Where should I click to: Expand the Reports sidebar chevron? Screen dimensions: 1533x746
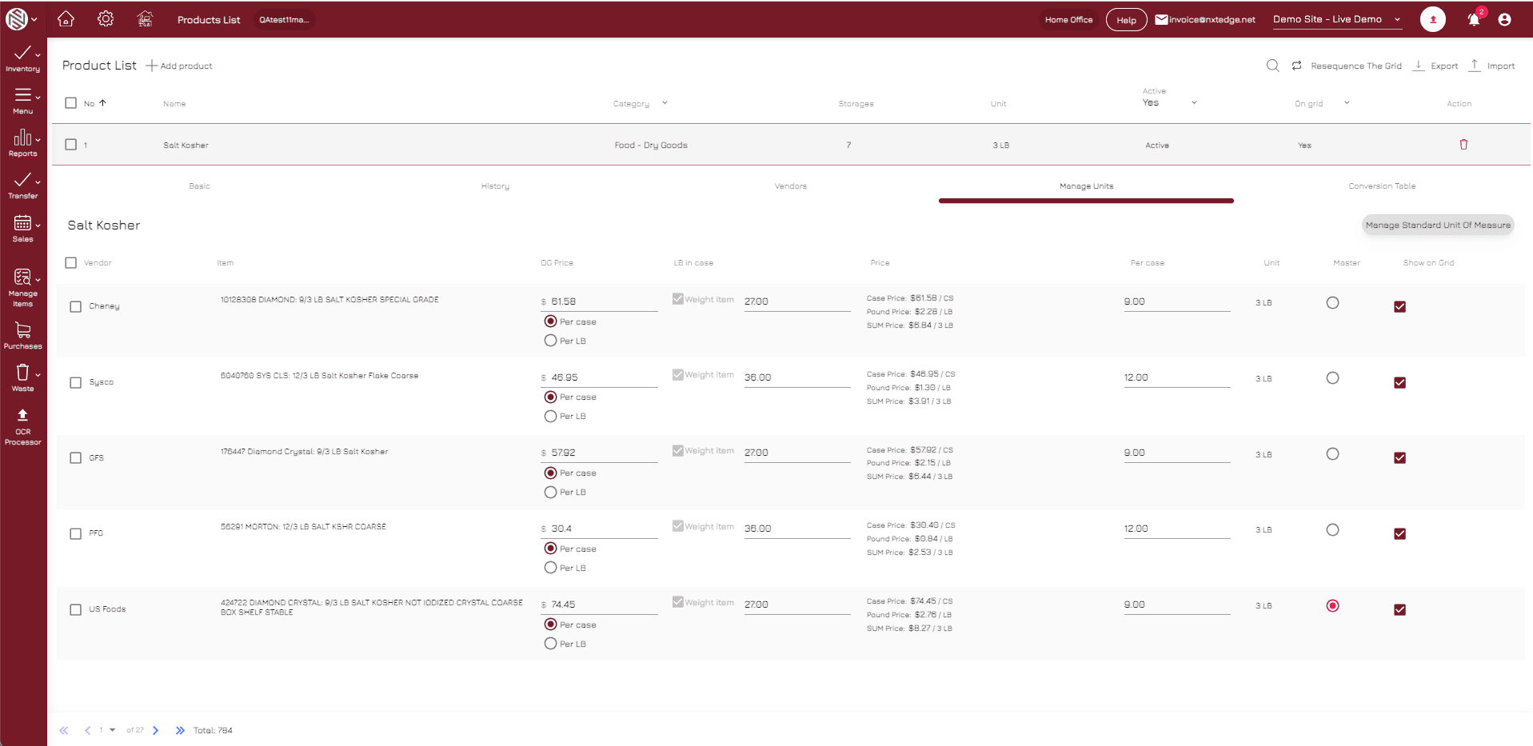tap(38, 139)
